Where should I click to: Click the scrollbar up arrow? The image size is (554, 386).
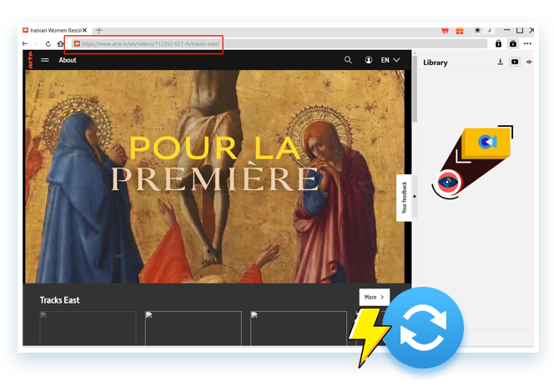click(x=415, y=53)
